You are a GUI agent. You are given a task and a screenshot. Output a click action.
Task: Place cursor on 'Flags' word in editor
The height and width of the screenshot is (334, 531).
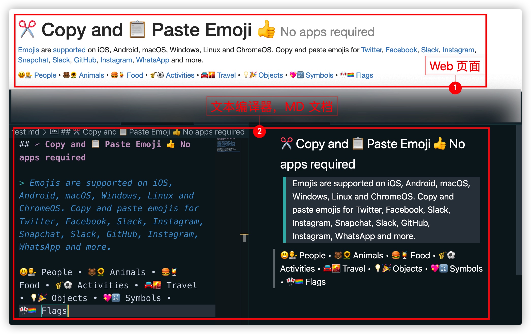54,311
